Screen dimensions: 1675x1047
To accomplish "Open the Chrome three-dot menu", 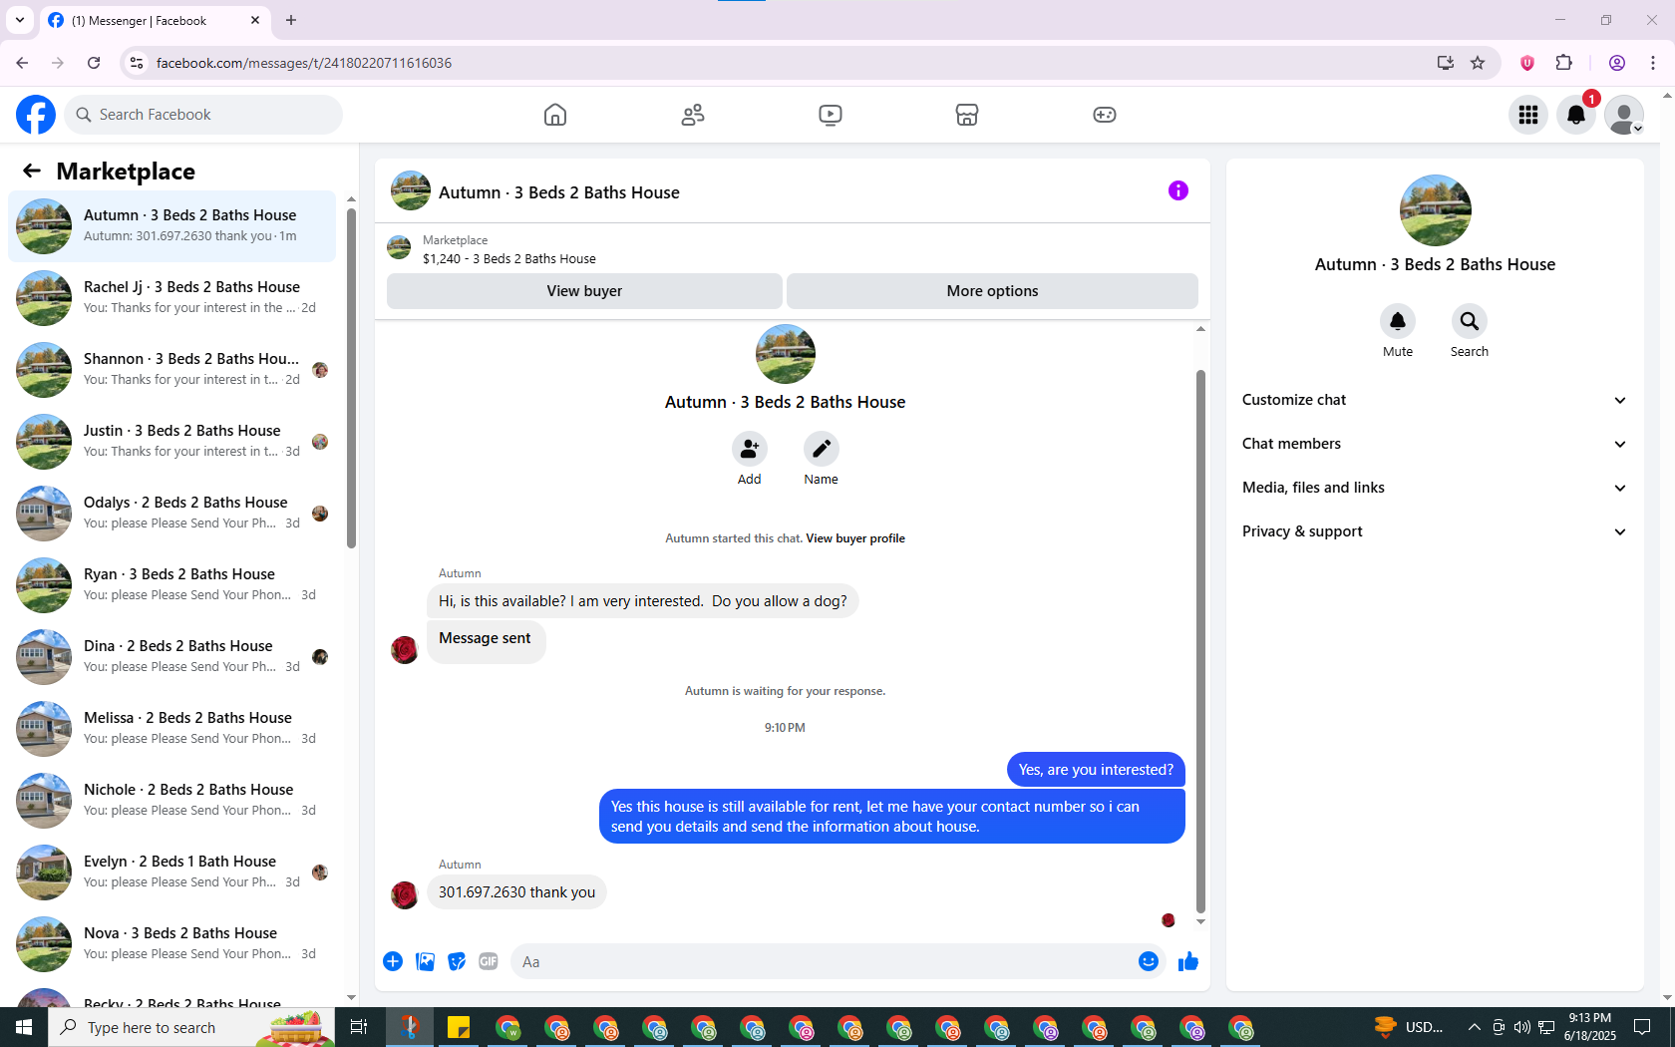I will (1653, 63).
